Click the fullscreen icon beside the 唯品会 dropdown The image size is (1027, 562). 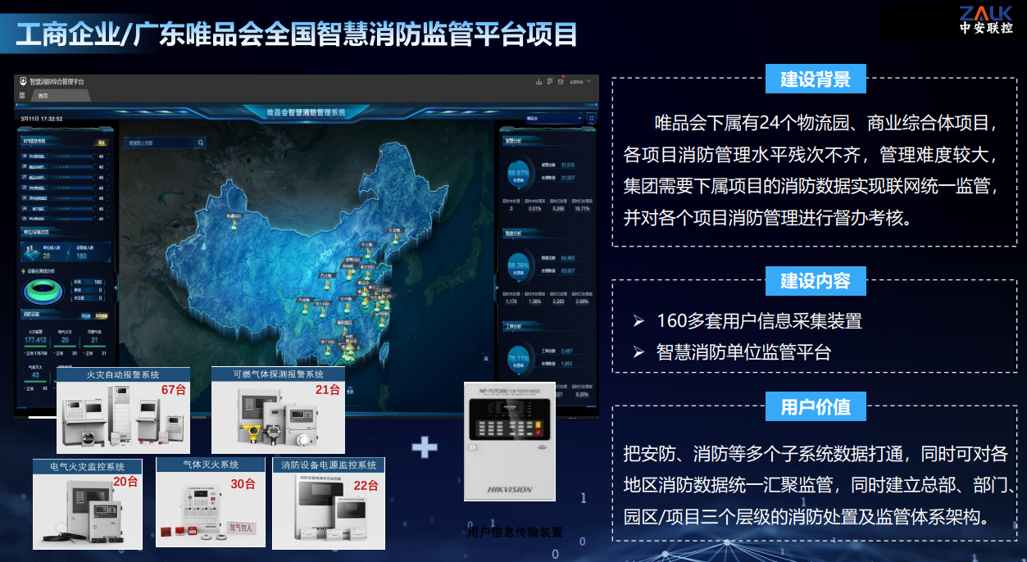[592, 119]
